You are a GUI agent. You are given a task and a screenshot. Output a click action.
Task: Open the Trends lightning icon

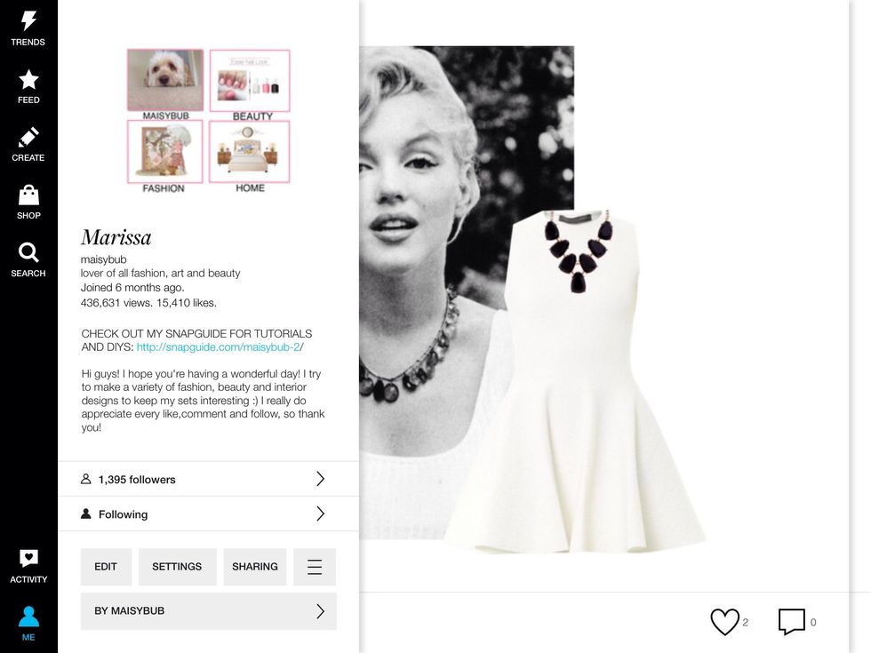28,21
